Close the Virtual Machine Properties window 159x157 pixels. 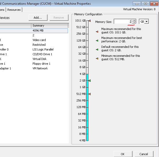(154, 4)
